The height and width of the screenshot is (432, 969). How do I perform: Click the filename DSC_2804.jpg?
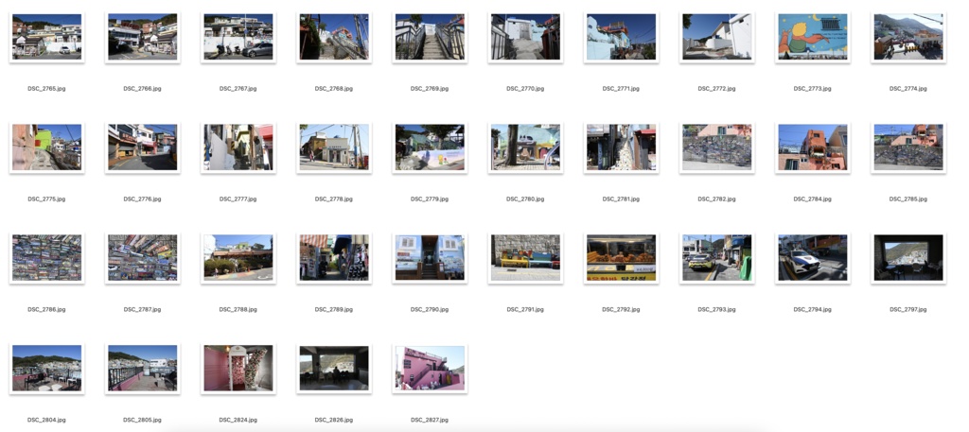point(46,421)
